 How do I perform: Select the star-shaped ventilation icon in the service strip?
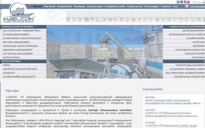click(152, 20)
